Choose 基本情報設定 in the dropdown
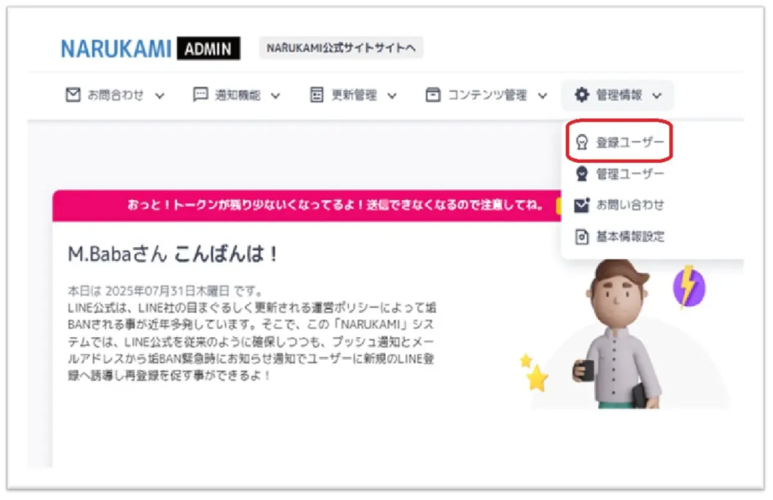The height and width of the screenshot is (500, 773). pyautogui.click(x=620, y=237)
